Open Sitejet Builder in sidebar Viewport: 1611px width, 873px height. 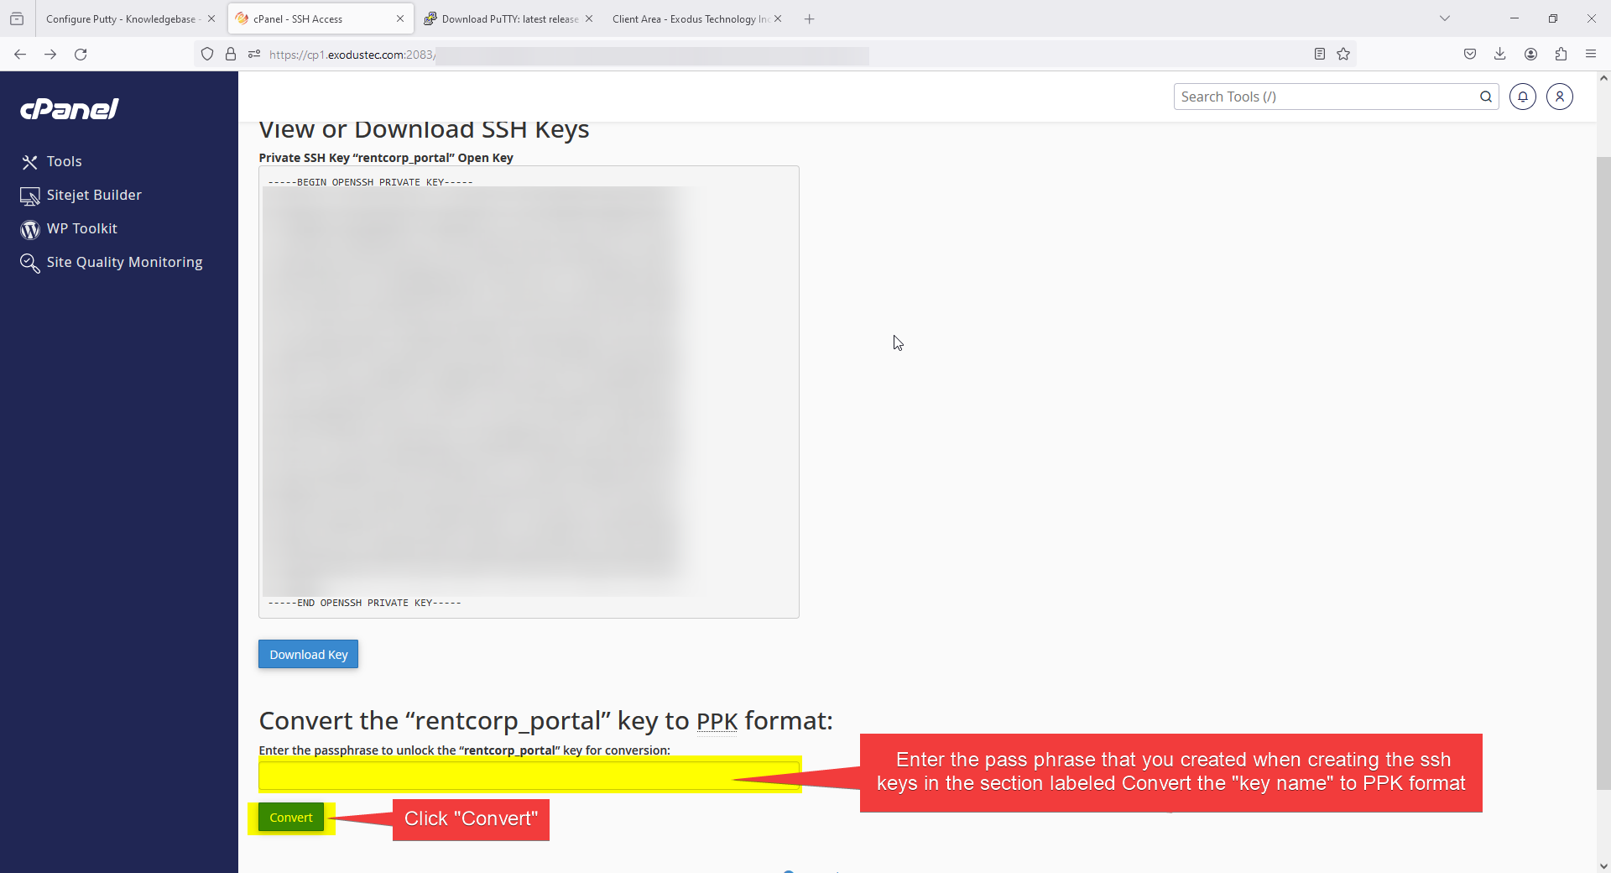(93, 195)
